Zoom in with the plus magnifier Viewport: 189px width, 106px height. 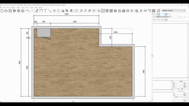(x=81, y=11)
